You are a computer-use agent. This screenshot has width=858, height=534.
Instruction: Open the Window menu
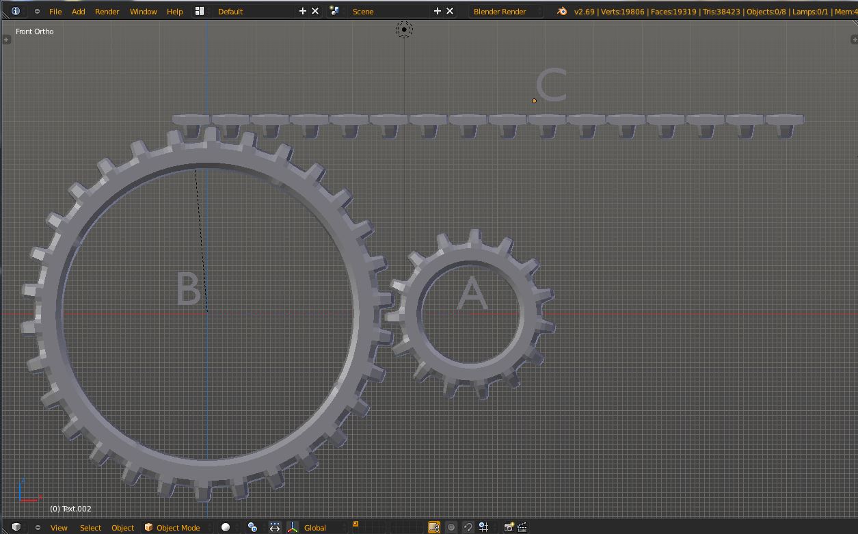coord(143,11)
